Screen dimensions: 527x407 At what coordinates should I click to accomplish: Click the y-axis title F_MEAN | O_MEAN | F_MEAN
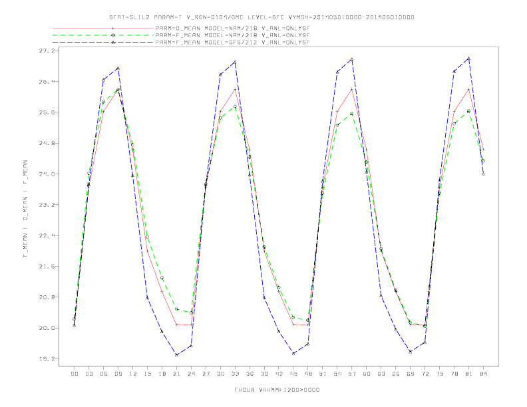pos(25,209)
